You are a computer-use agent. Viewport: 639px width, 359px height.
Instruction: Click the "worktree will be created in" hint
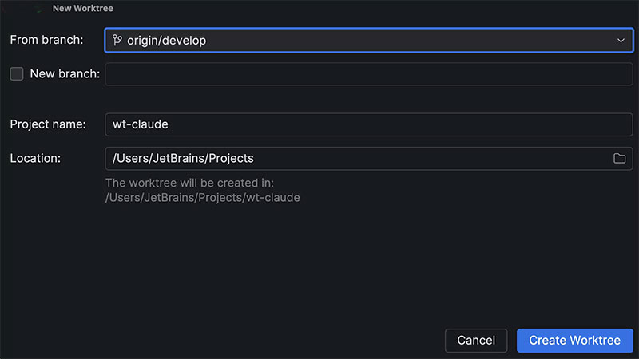[189, 183]
